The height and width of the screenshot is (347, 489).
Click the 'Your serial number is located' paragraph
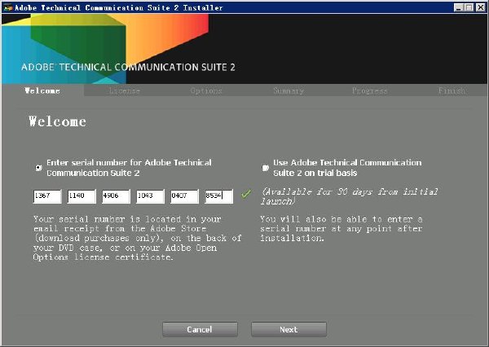(138, 238)
